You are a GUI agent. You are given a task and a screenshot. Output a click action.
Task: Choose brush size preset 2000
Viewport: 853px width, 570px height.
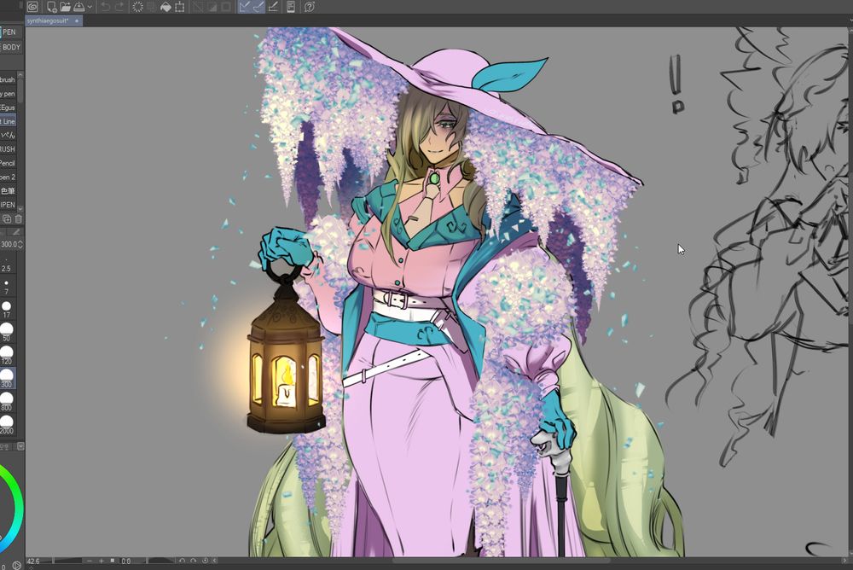[7, 425]
